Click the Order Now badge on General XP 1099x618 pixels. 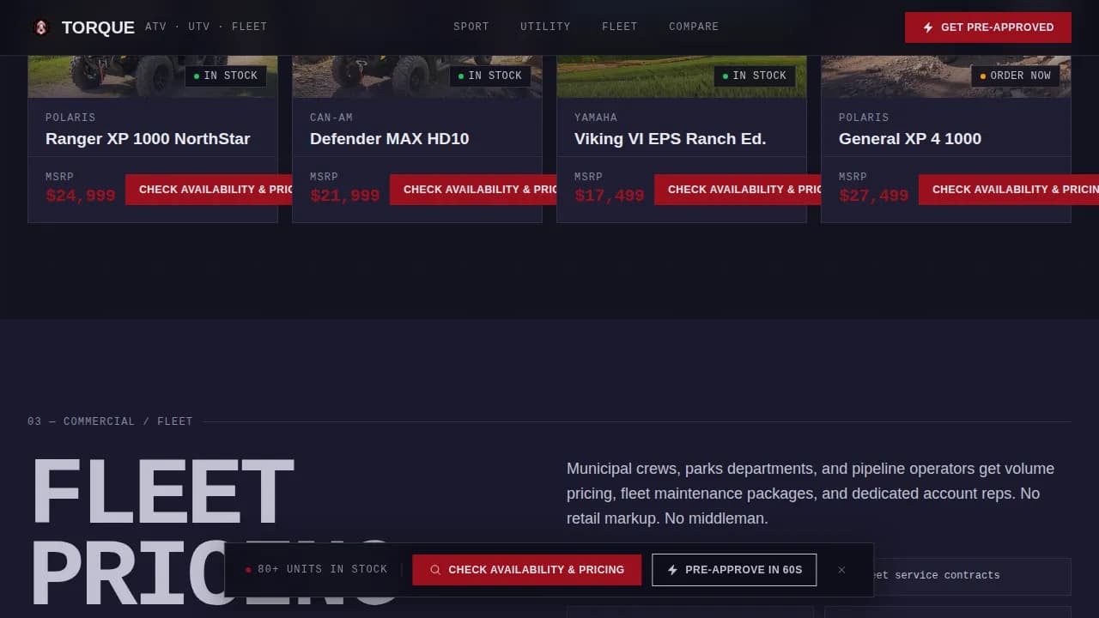1015,76
